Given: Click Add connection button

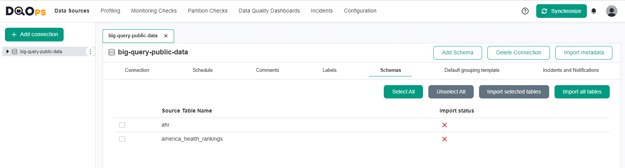Looking at the screenshot, I should (x=34, y=35).
